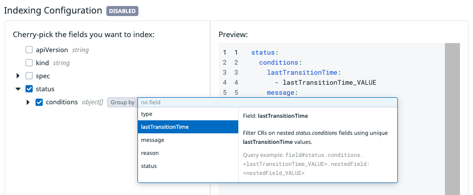Click 'message:' line in preview
Image resolution: width=473 pixels, height=195 pixels.
[x=282, y=93]
